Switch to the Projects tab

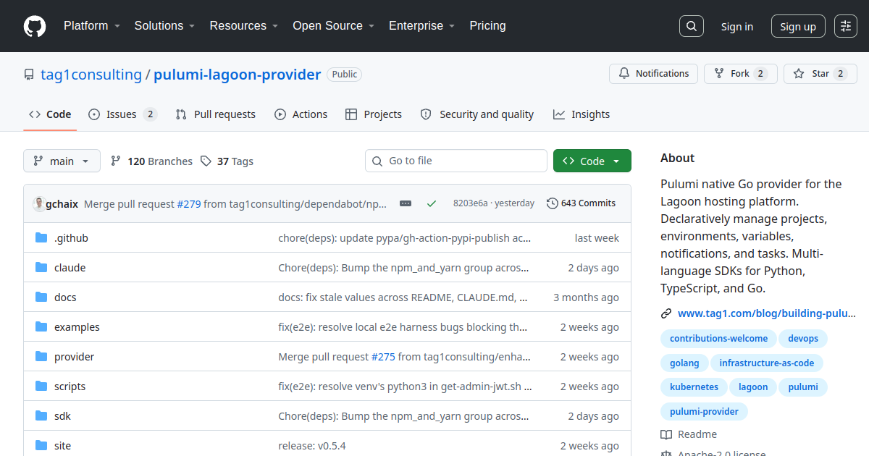(374, 114)
